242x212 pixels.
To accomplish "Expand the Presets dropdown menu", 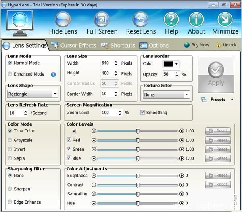I will [232, 99].
